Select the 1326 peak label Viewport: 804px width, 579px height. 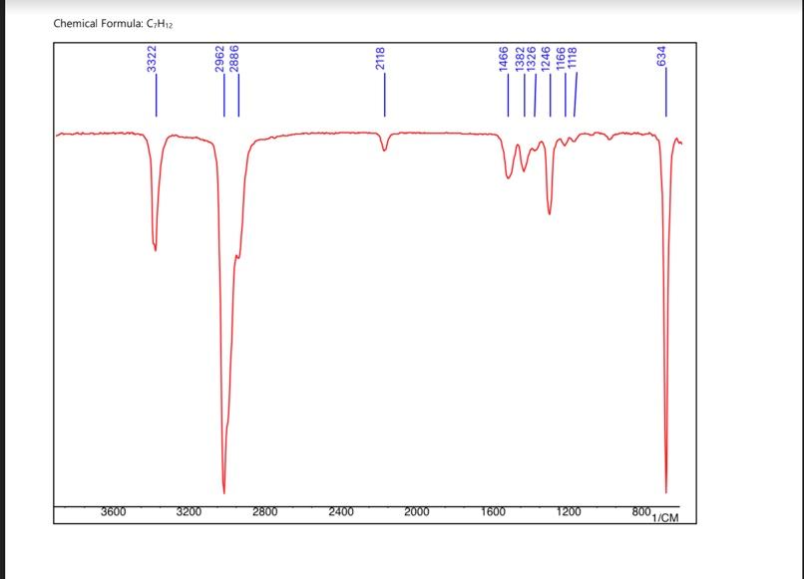click(x=532, y=59)
